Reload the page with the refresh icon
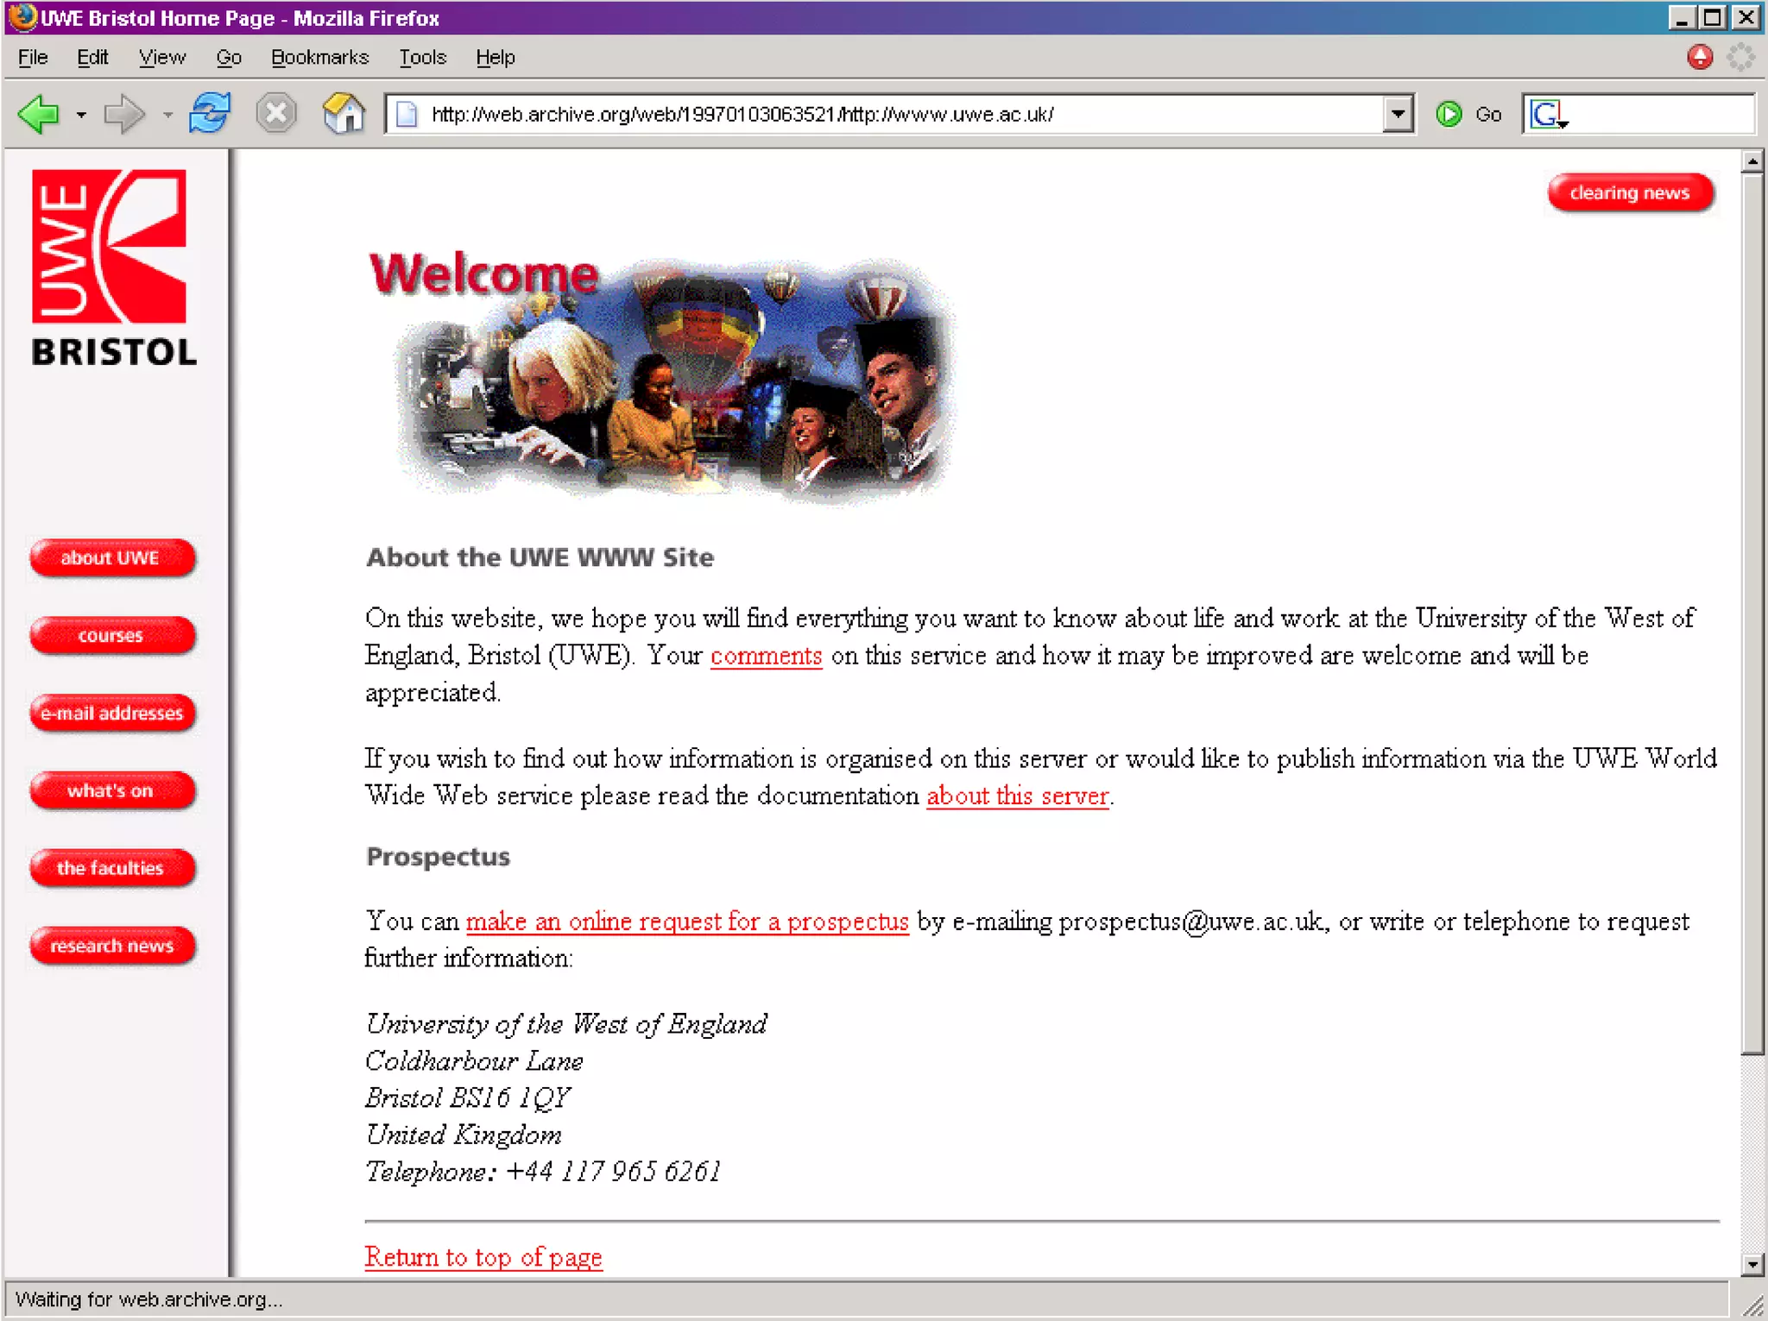The width and height of the screenshot is (1768, 1321). click(x=210, y=113)
